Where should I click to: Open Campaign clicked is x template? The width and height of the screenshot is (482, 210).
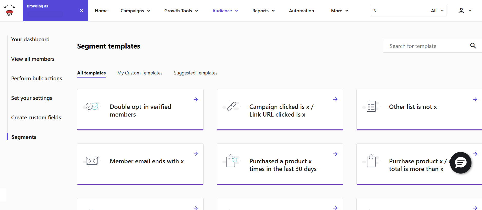click(x=280, y=110)
